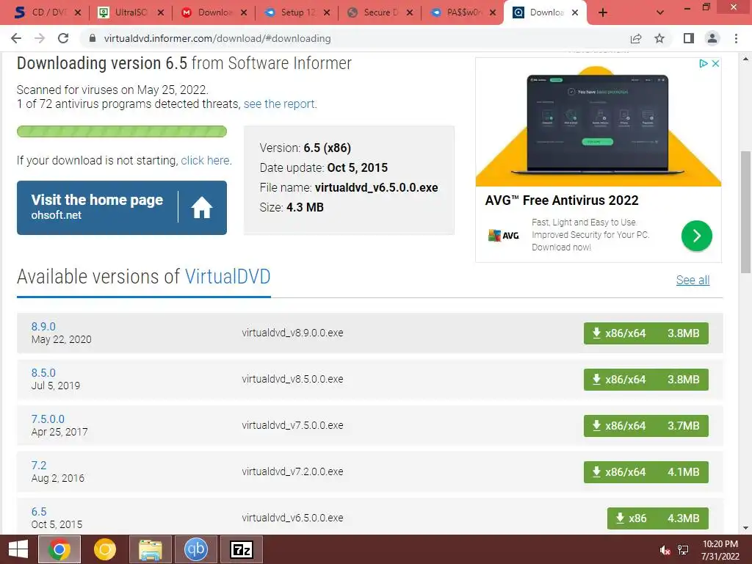The width and height of the screenshot is (752, 564).
Task: Open version 7.5.0.0 link
Action: (48, 419)
